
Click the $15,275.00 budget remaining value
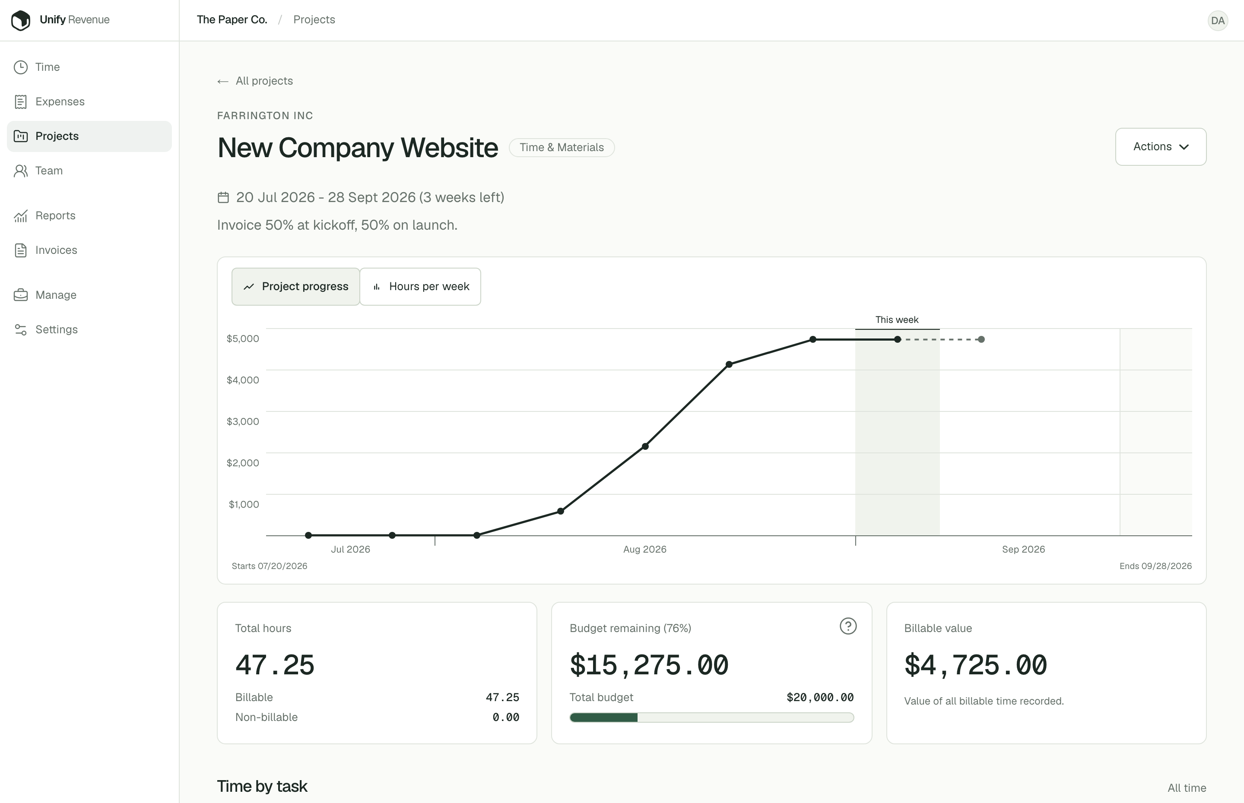(649, 665)
